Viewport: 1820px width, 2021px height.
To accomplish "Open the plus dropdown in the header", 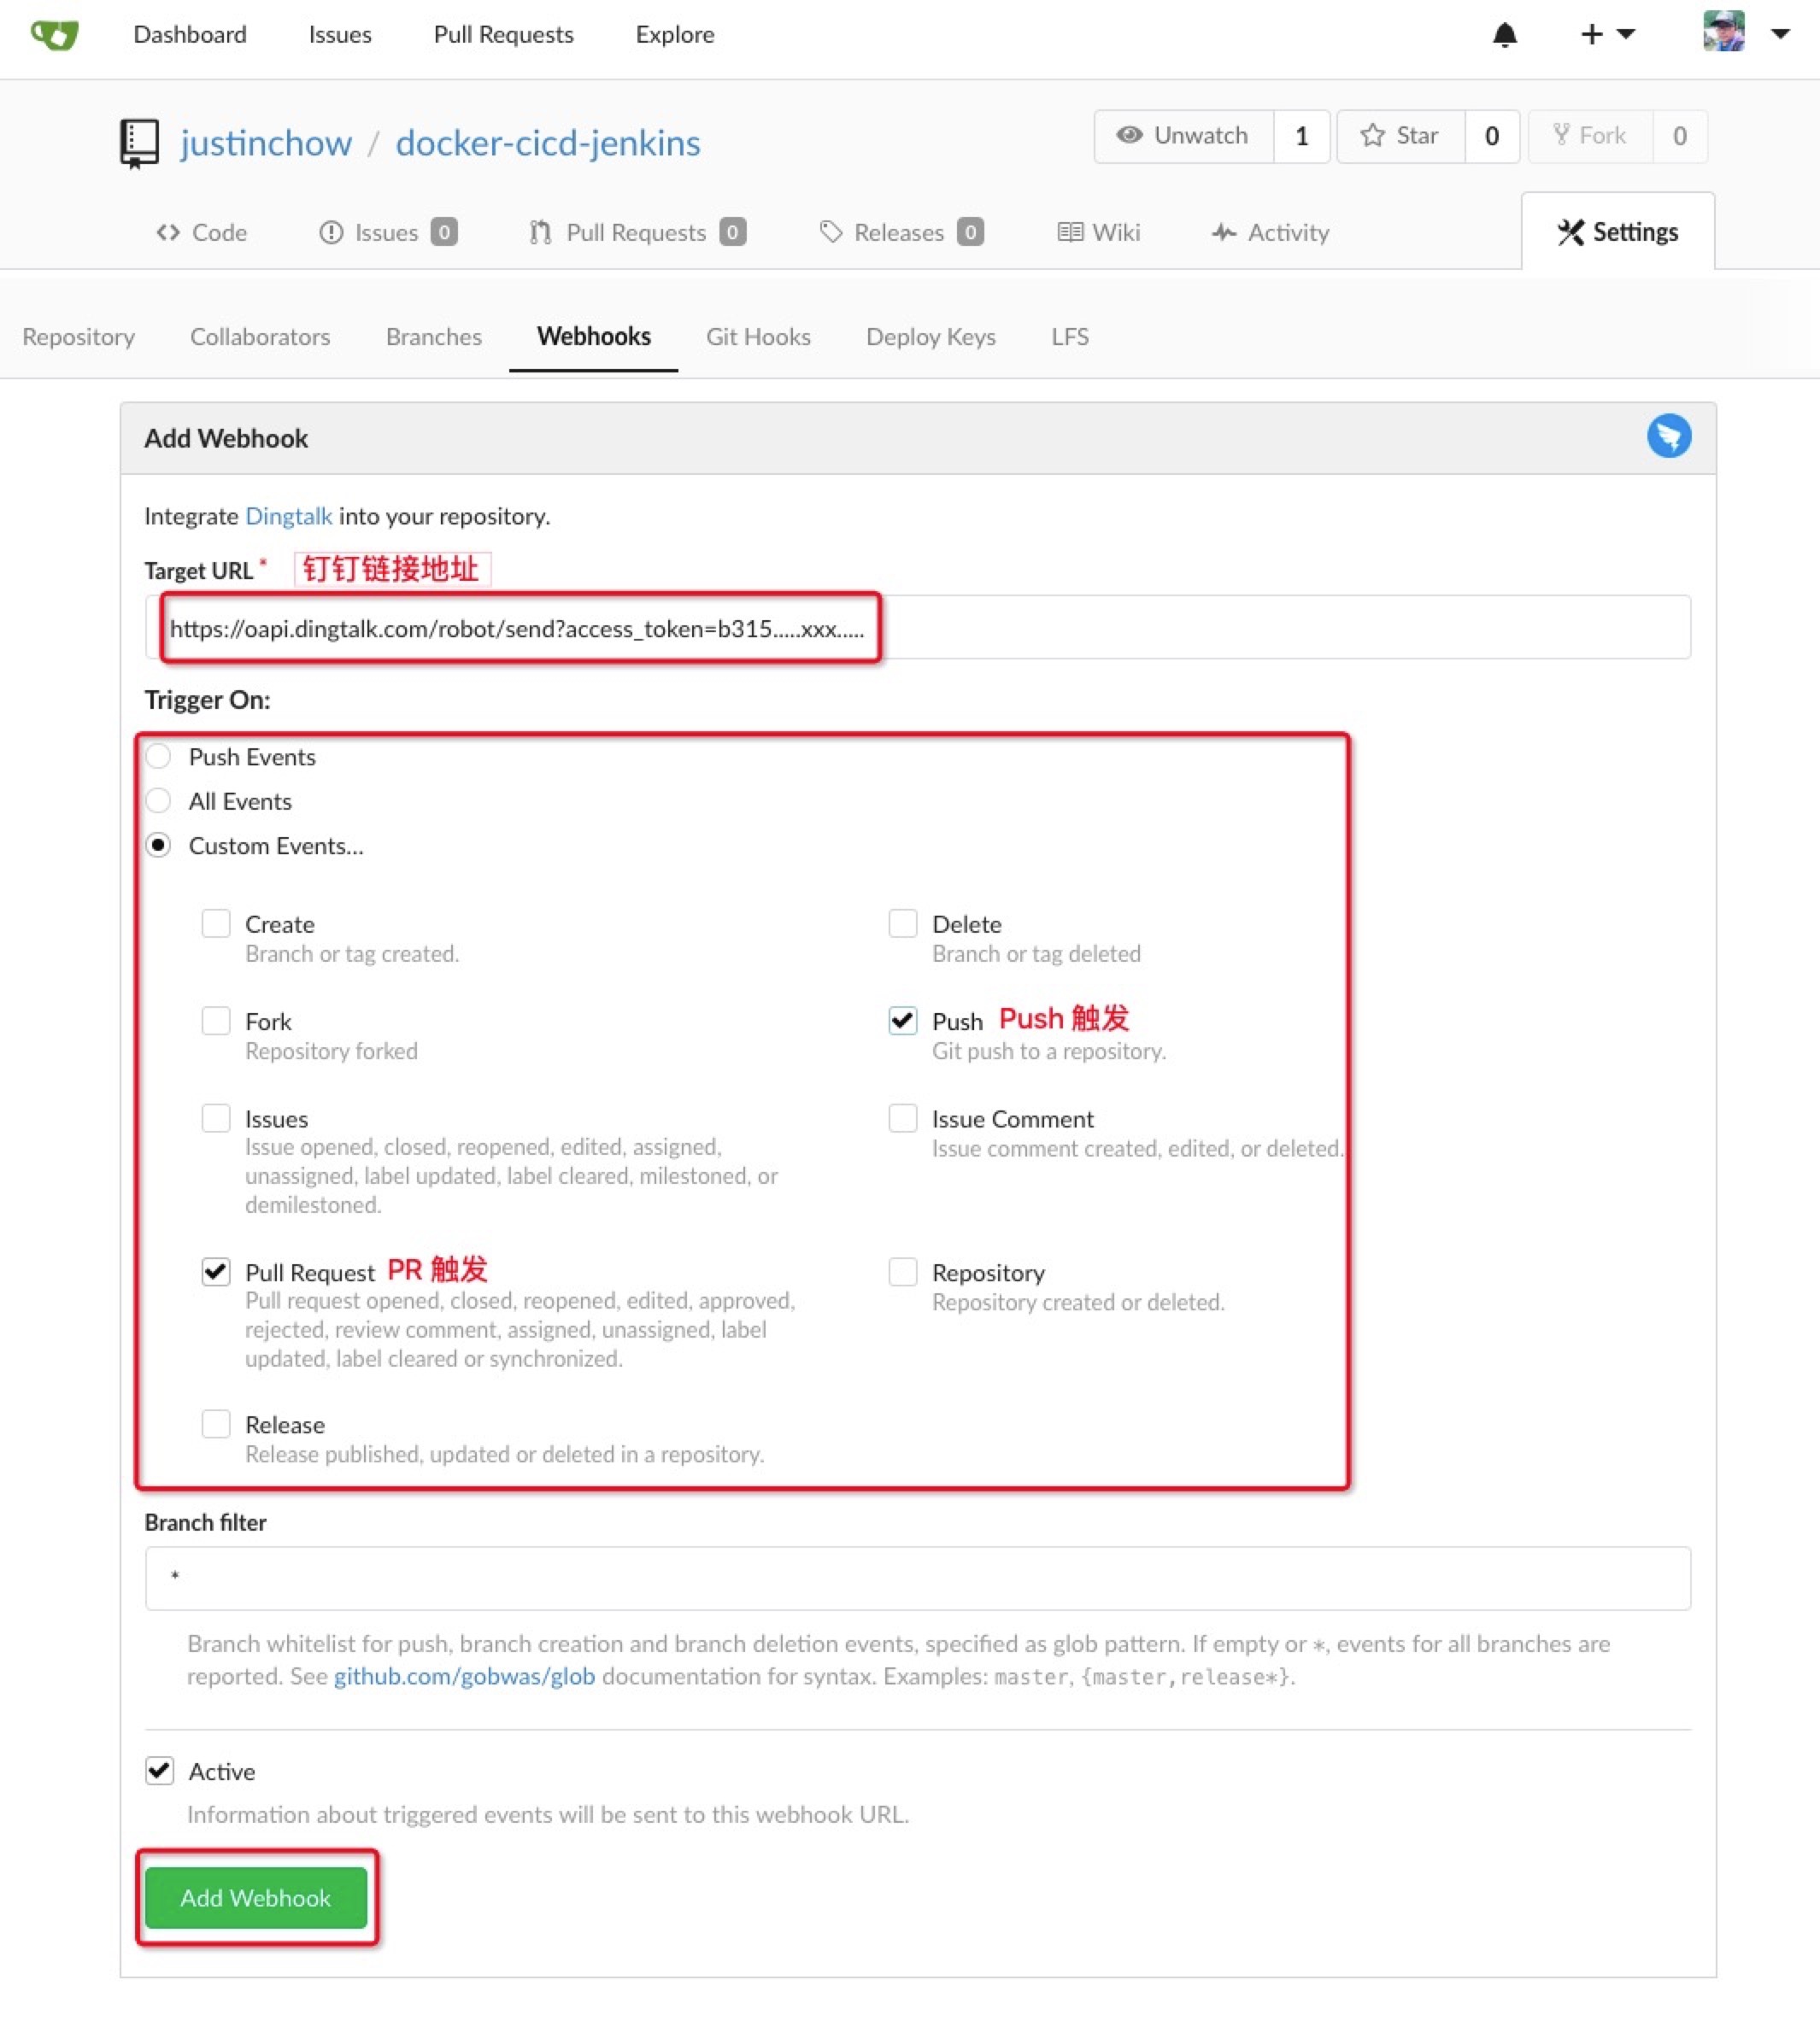I will coord(1591,34).
